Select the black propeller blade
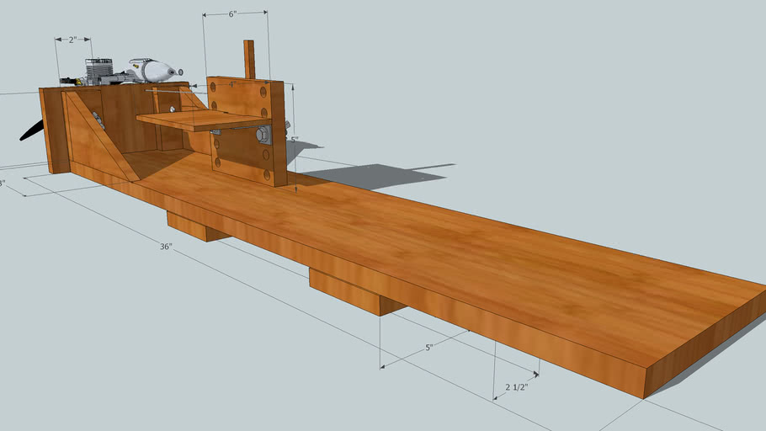The height and width of the screenshot is (431, 766). coord(32,131)
